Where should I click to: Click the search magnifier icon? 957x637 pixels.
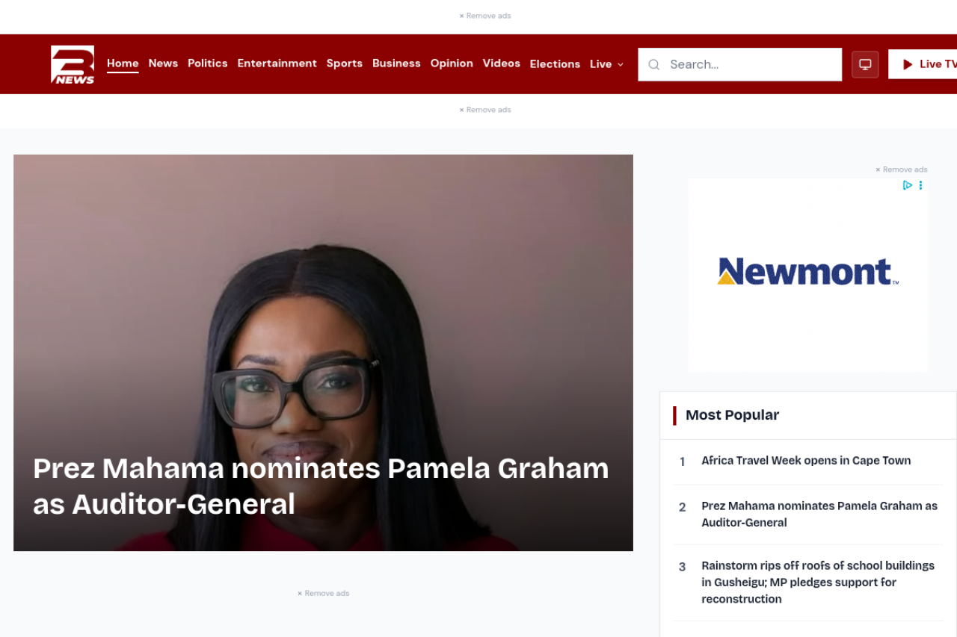tap(653, 64)
